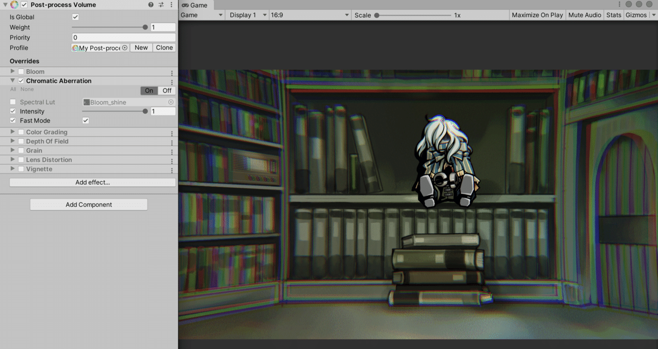
Task: Disable the Post-process Volume component checkbox
Action: click(x=24, y=5)
